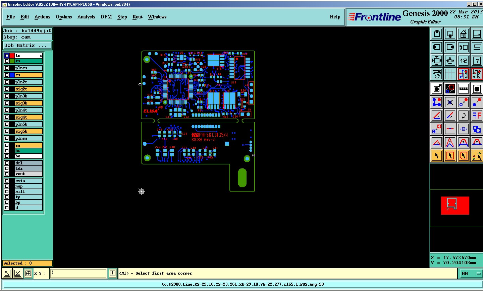Open the MM units dropdown

pyautogui.click(x=471, y=274)
